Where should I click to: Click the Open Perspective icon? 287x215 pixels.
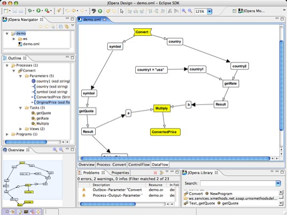click(234, 11)
